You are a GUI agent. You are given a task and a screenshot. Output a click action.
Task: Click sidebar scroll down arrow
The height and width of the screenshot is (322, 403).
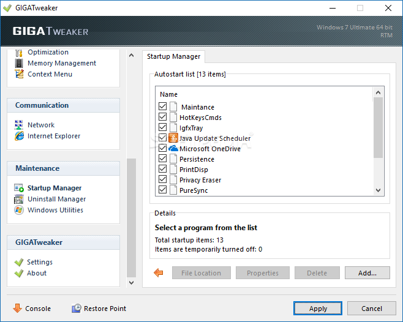(x=131, y=283)
